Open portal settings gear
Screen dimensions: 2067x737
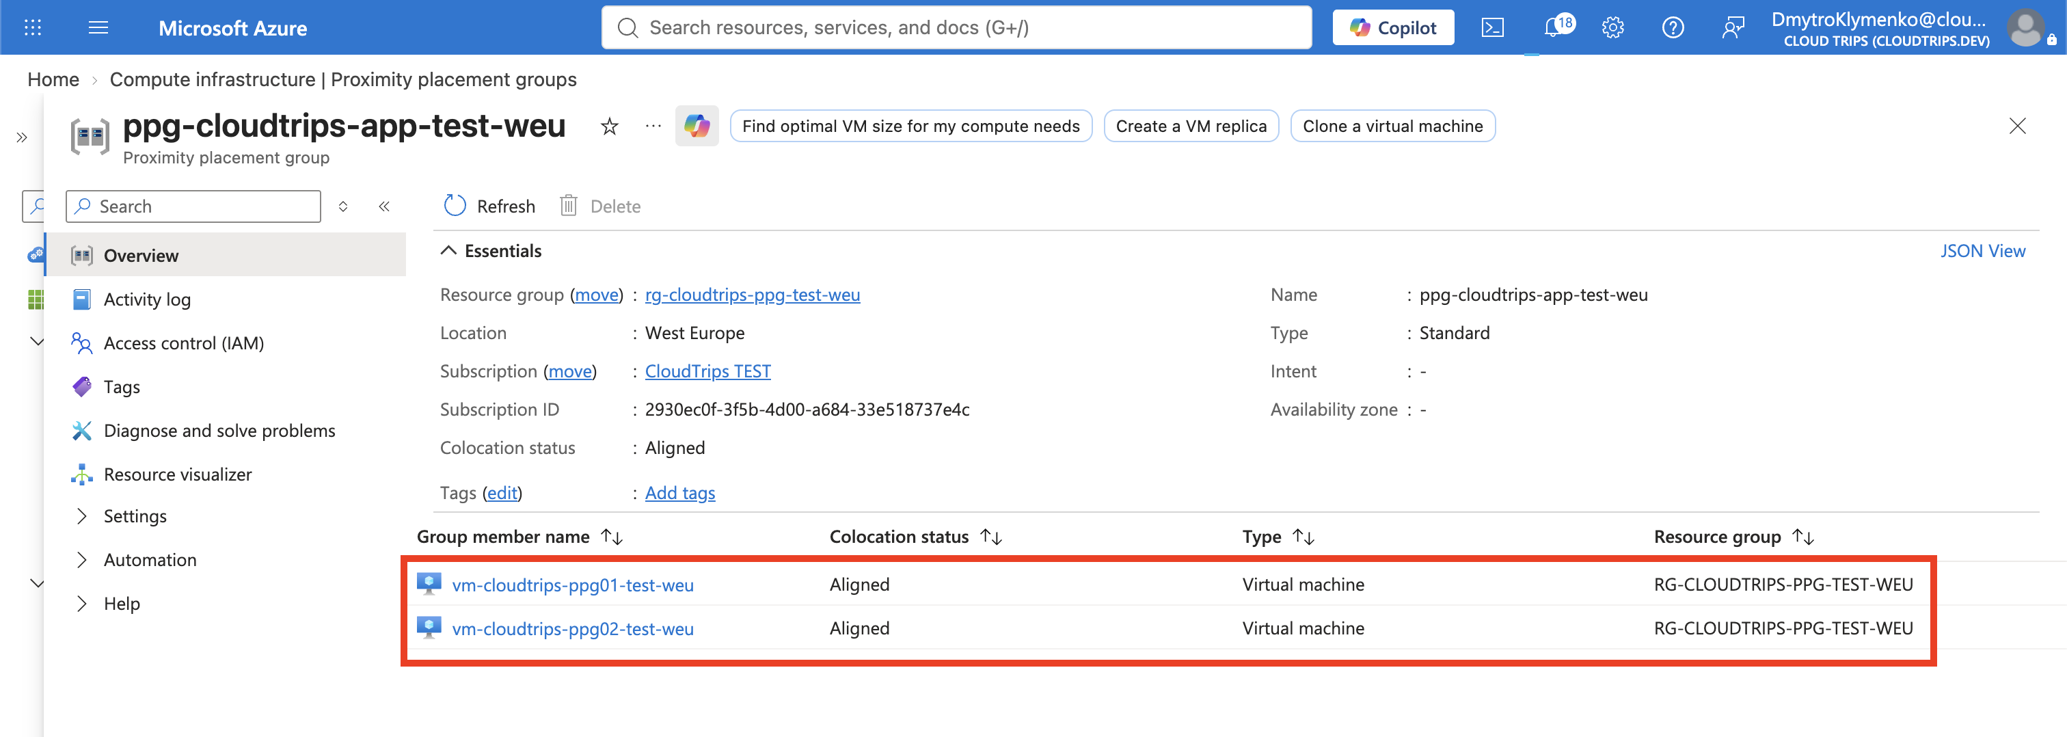1613,28
